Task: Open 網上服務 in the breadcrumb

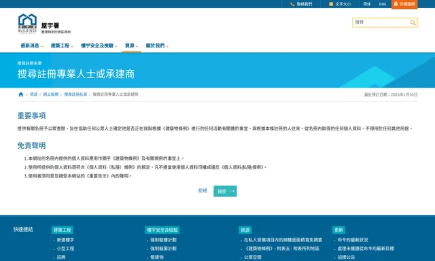Action: [x=51, y=94]
